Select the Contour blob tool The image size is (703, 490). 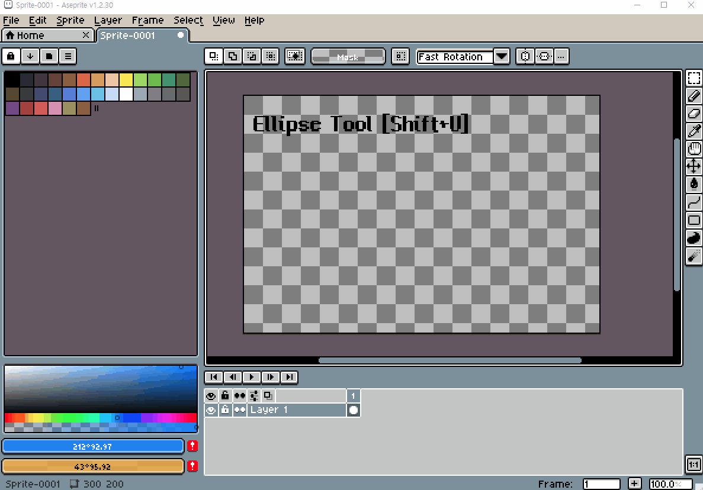(x=694, y=238)
